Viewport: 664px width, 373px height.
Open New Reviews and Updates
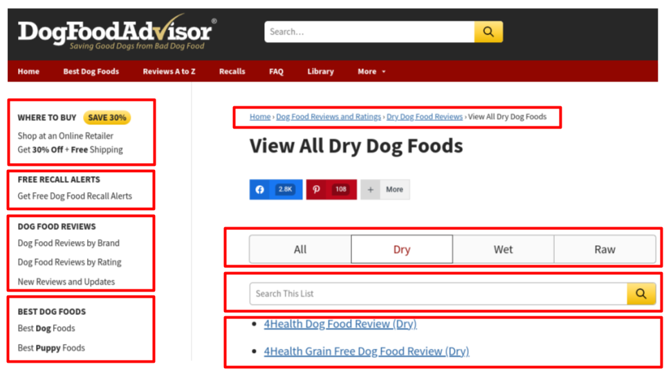(66, 282)
